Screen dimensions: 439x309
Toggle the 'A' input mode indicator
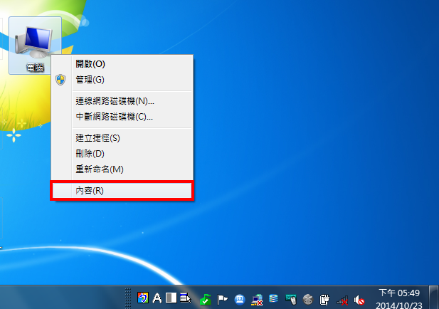click(157, 298)
